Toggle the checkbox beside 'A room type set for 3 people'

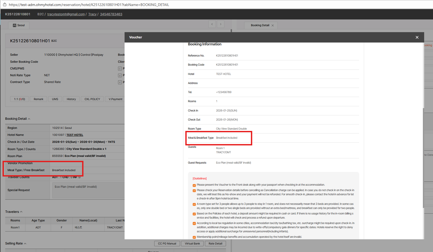[x=194, y=204]
